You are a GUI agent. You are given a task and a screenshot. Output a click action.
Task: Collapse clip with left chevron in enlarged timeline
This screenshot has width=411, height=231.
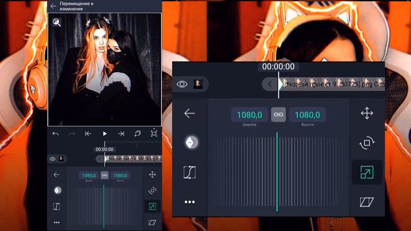coord(270,84)
